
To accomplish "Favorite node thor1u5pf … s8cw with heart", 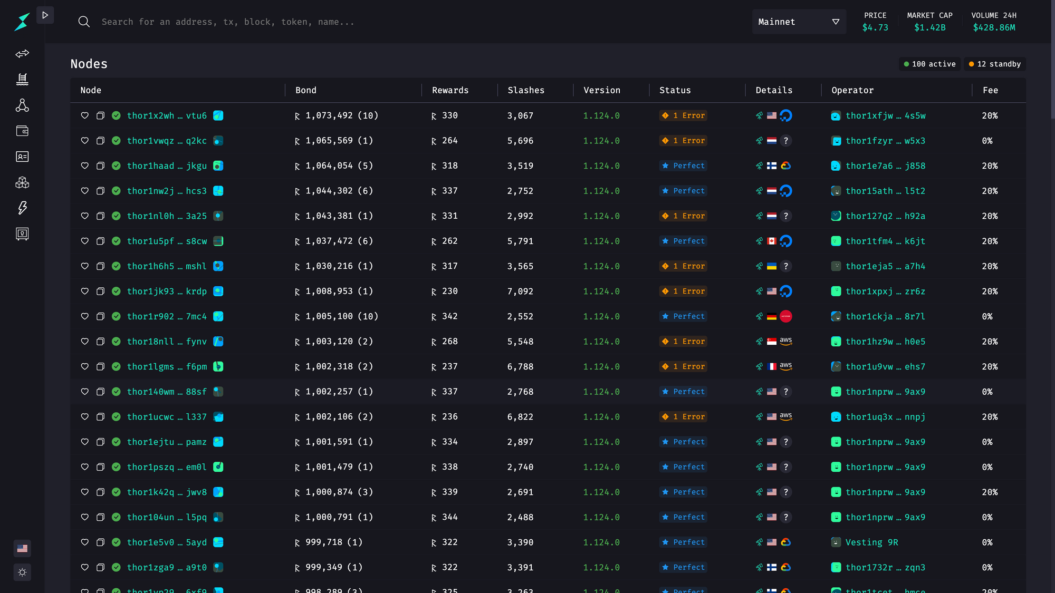I will [84, 241].
